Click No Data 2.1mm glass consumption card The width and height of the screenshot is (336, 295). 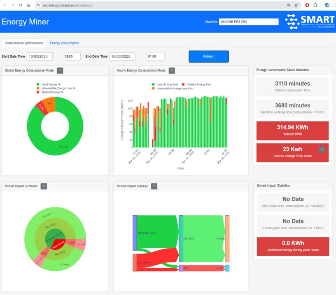[x=293, y=224]
